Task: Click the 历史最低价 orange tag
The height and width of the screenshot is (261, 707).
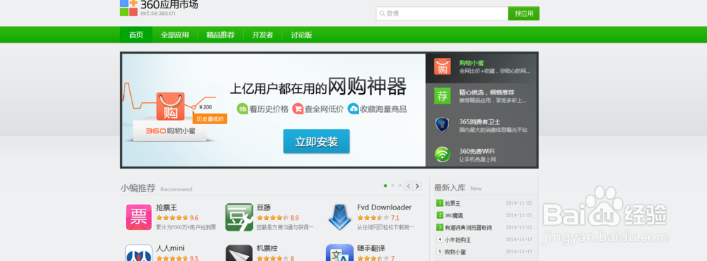Action: click(210, 119)
